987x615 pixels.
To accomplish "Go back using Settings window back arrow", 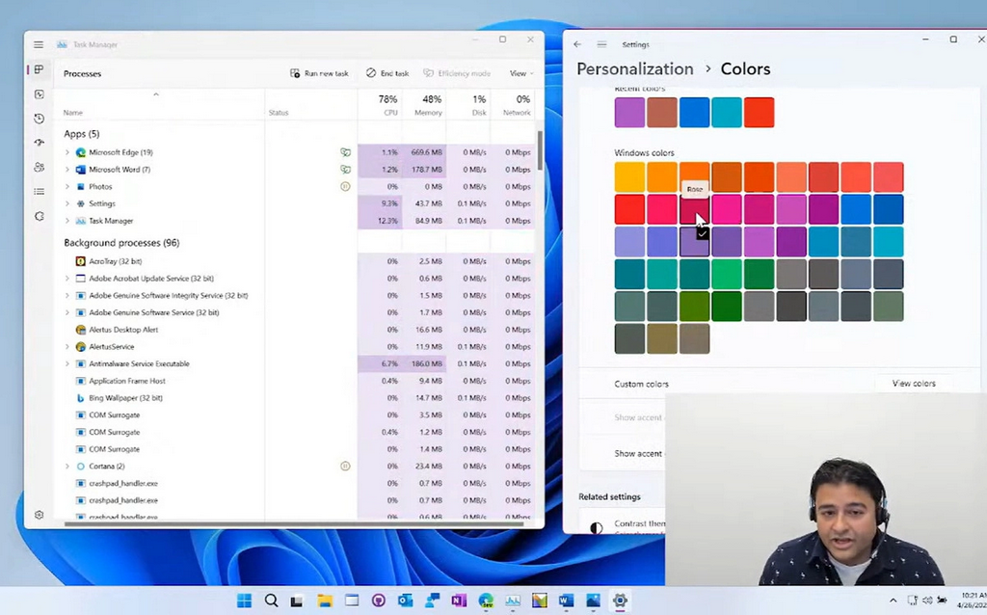I will pyautogui.click(x=577, y=44).
